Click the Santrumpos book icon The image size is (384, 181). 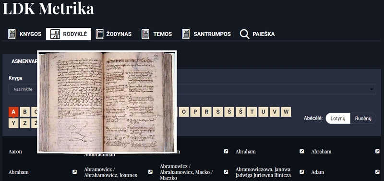(186, 34)
